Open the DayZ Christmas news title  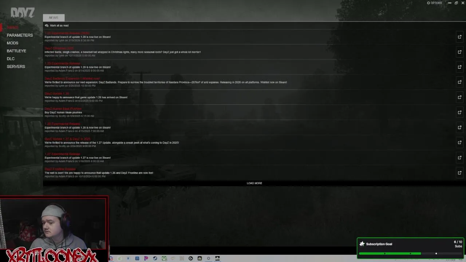point(59,48)
